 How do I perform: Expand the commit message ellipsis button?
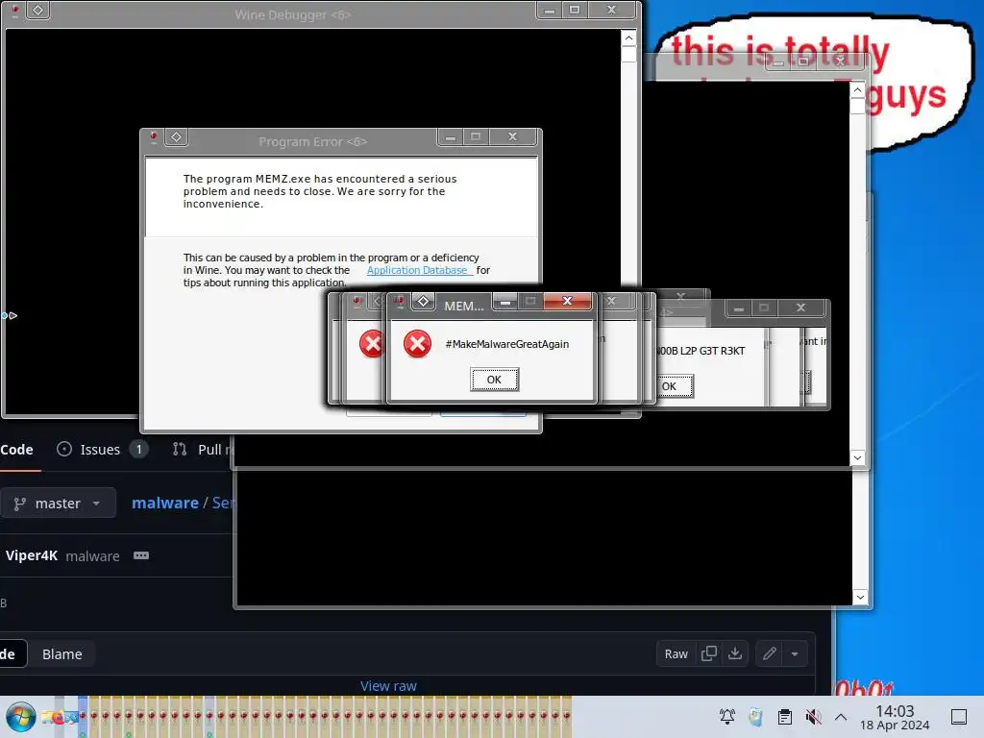[141, 555]
